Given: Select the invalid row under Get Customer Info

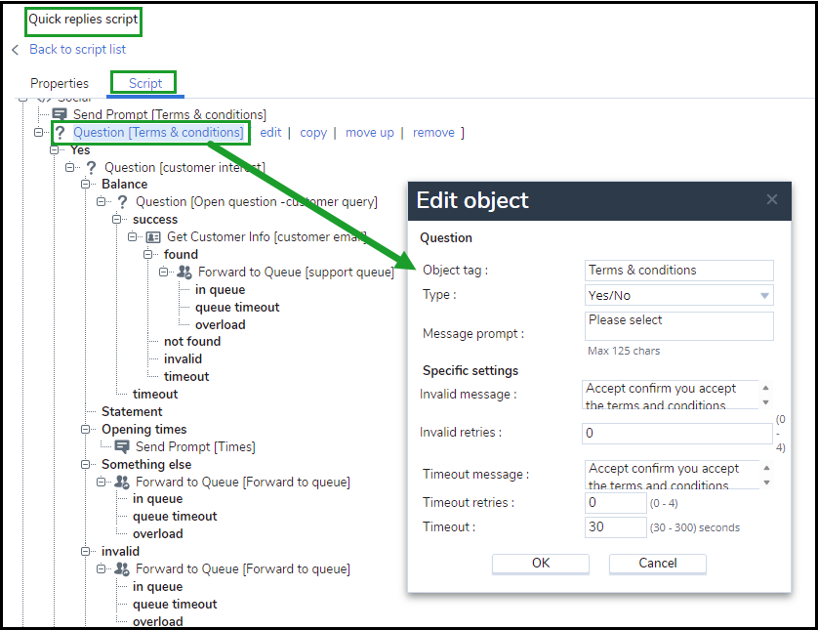Looking at the screenshot, I should (183, 359).
